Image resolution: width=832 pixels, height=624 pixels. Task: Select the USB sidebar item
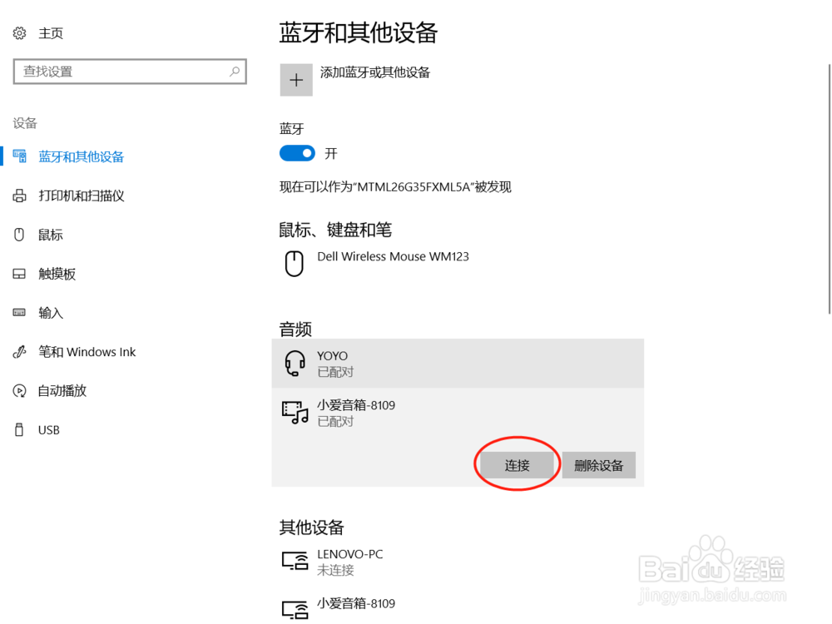pos(48,430)
